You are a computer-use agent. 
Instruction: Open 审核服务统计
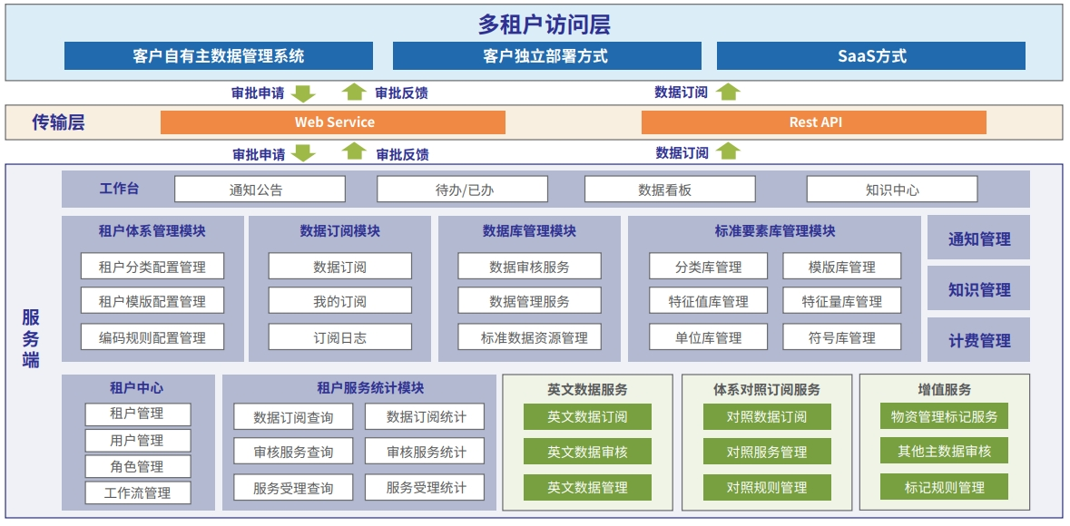pos(426,451)
